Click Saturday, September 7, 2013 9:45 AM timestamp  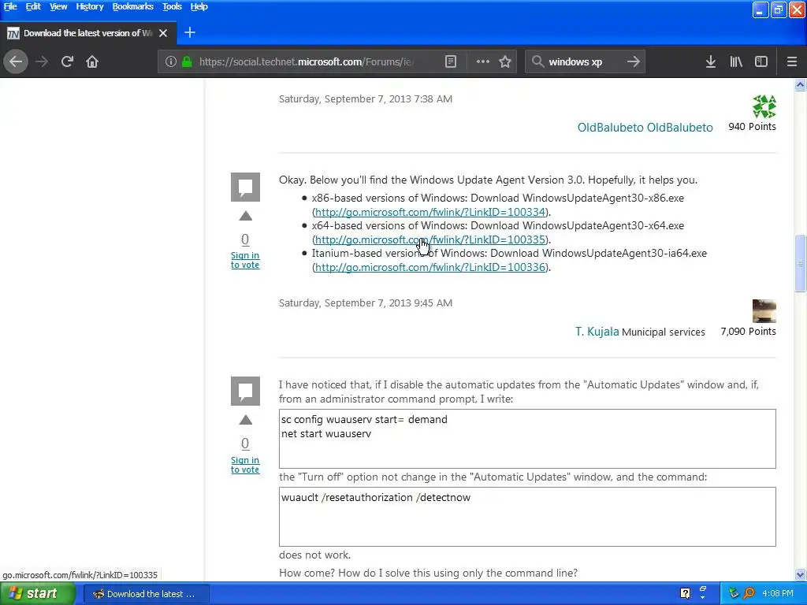(x=366, y=303)
